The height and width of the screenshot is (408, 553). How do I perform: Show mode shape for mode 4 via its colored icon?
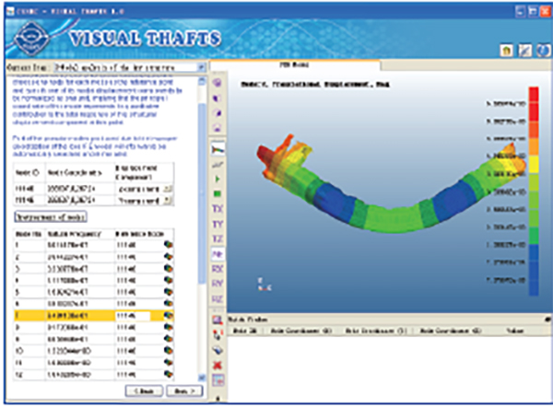coord(169,280)
